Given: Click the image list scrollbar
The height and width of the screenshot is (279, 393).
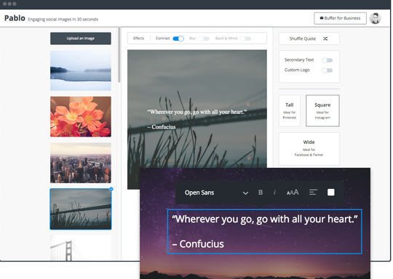Looking at the screenshot, I should click(x=119, y=55).
